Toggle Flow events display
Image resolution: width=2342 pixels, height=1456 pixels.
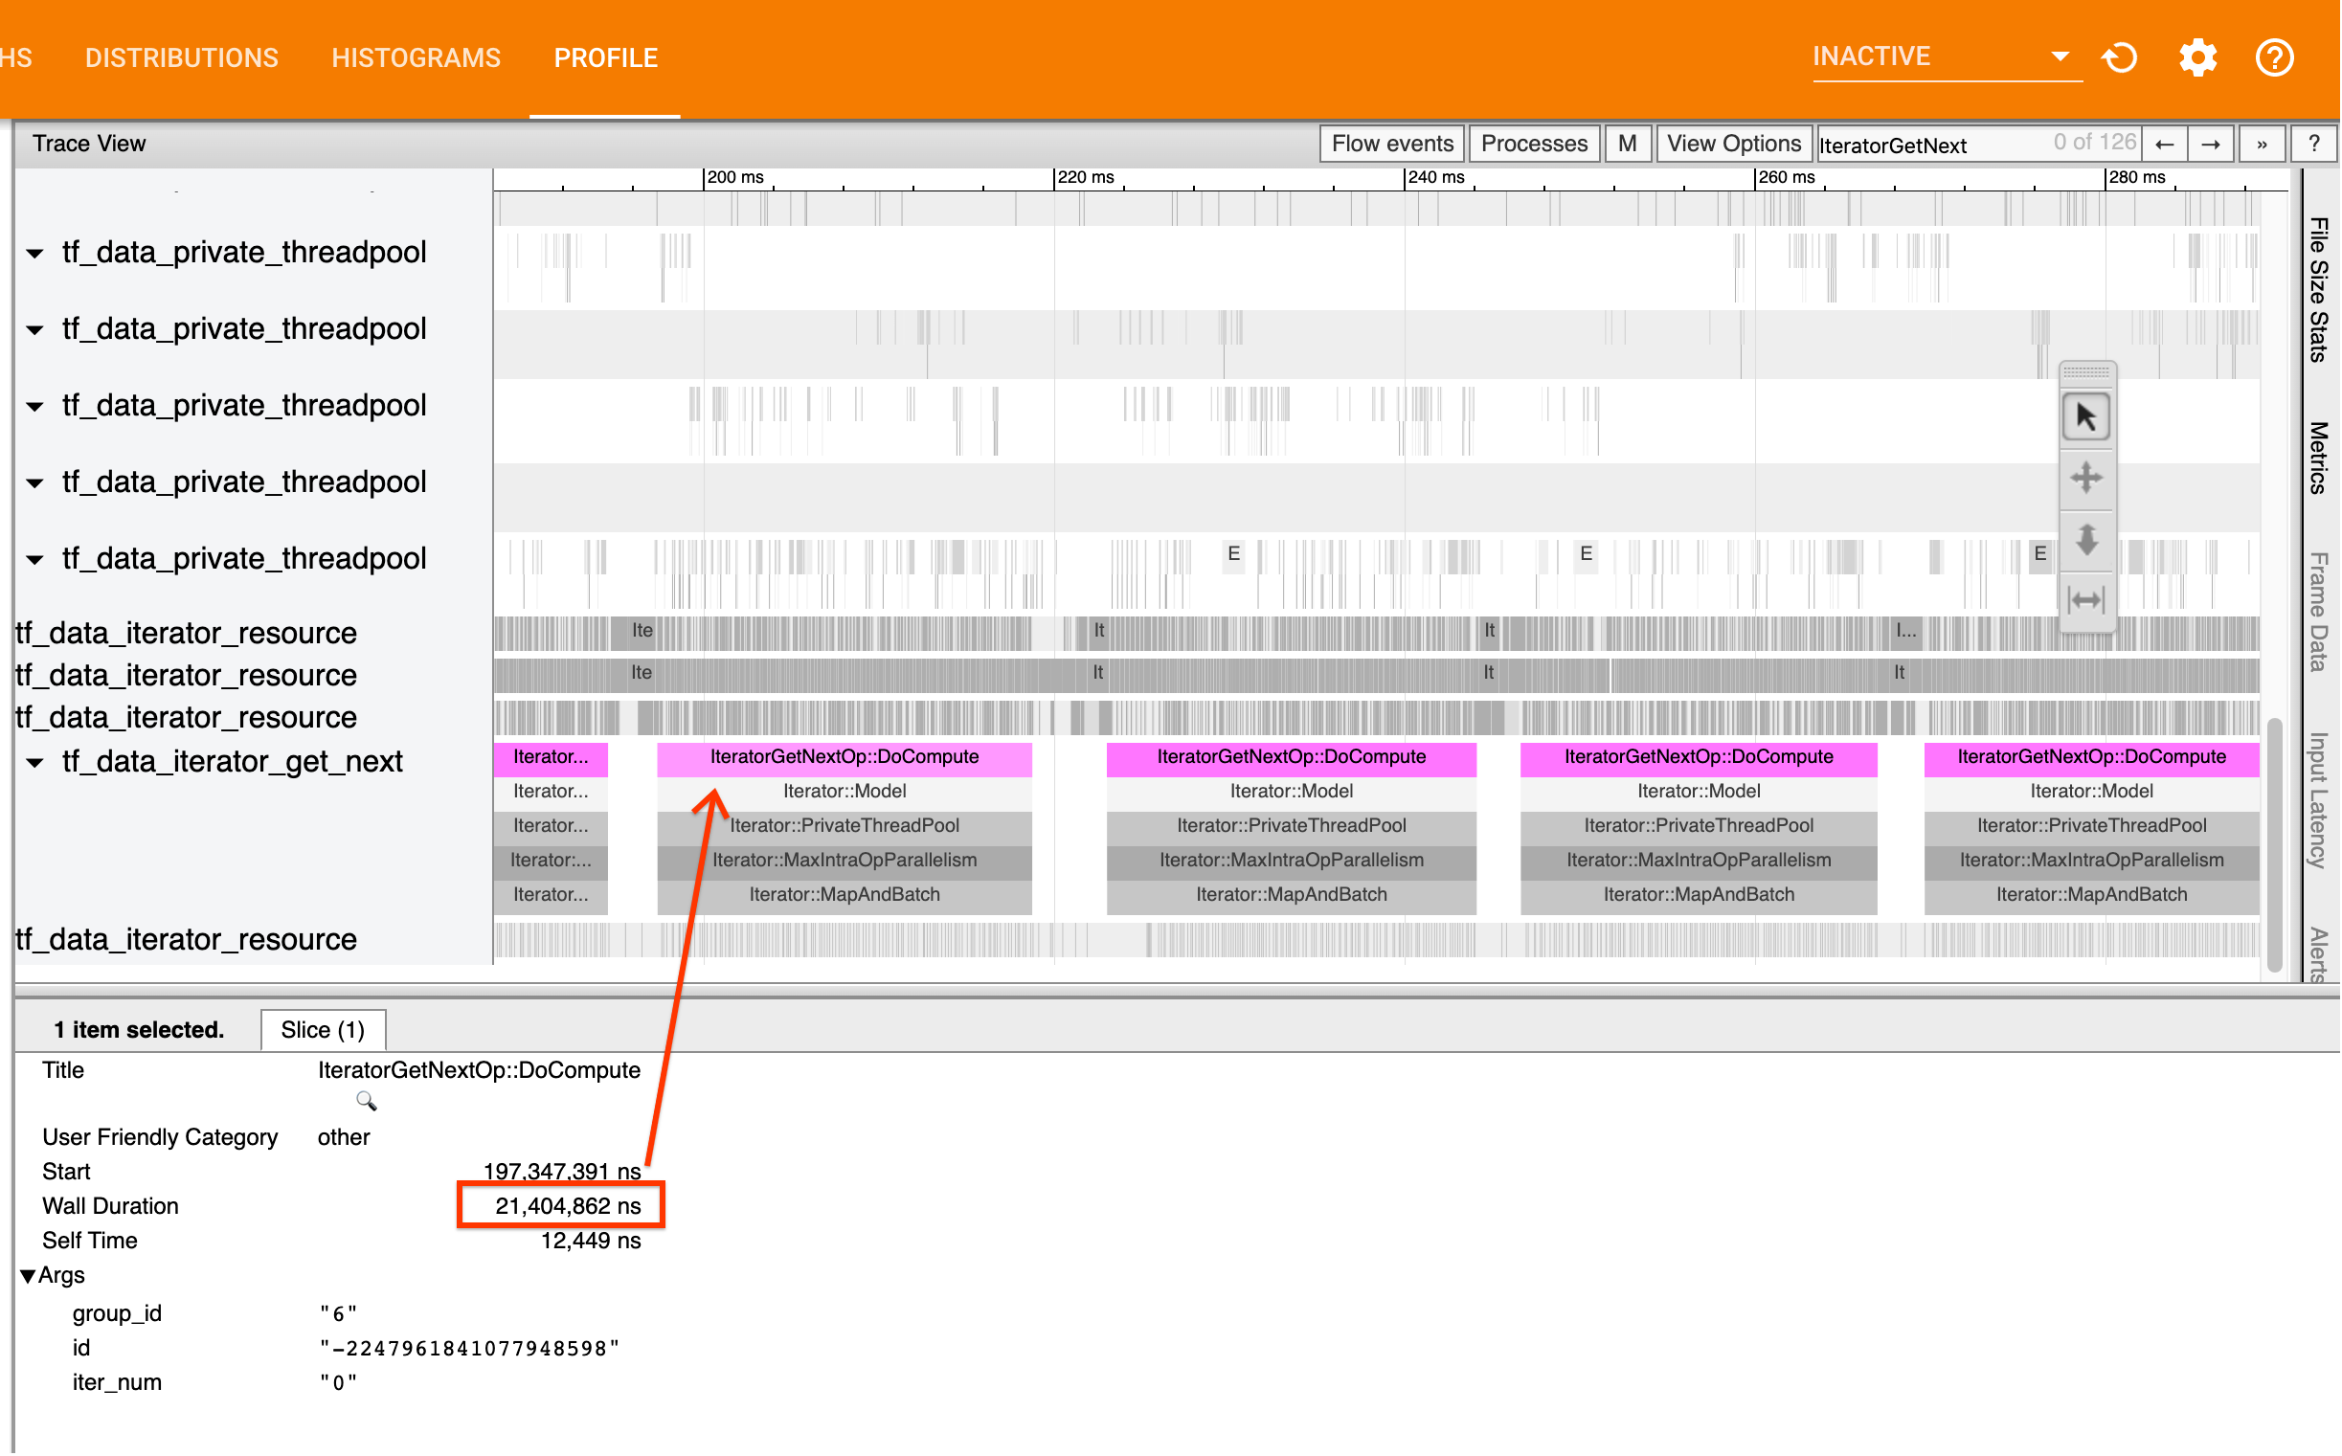[1390, 144]
